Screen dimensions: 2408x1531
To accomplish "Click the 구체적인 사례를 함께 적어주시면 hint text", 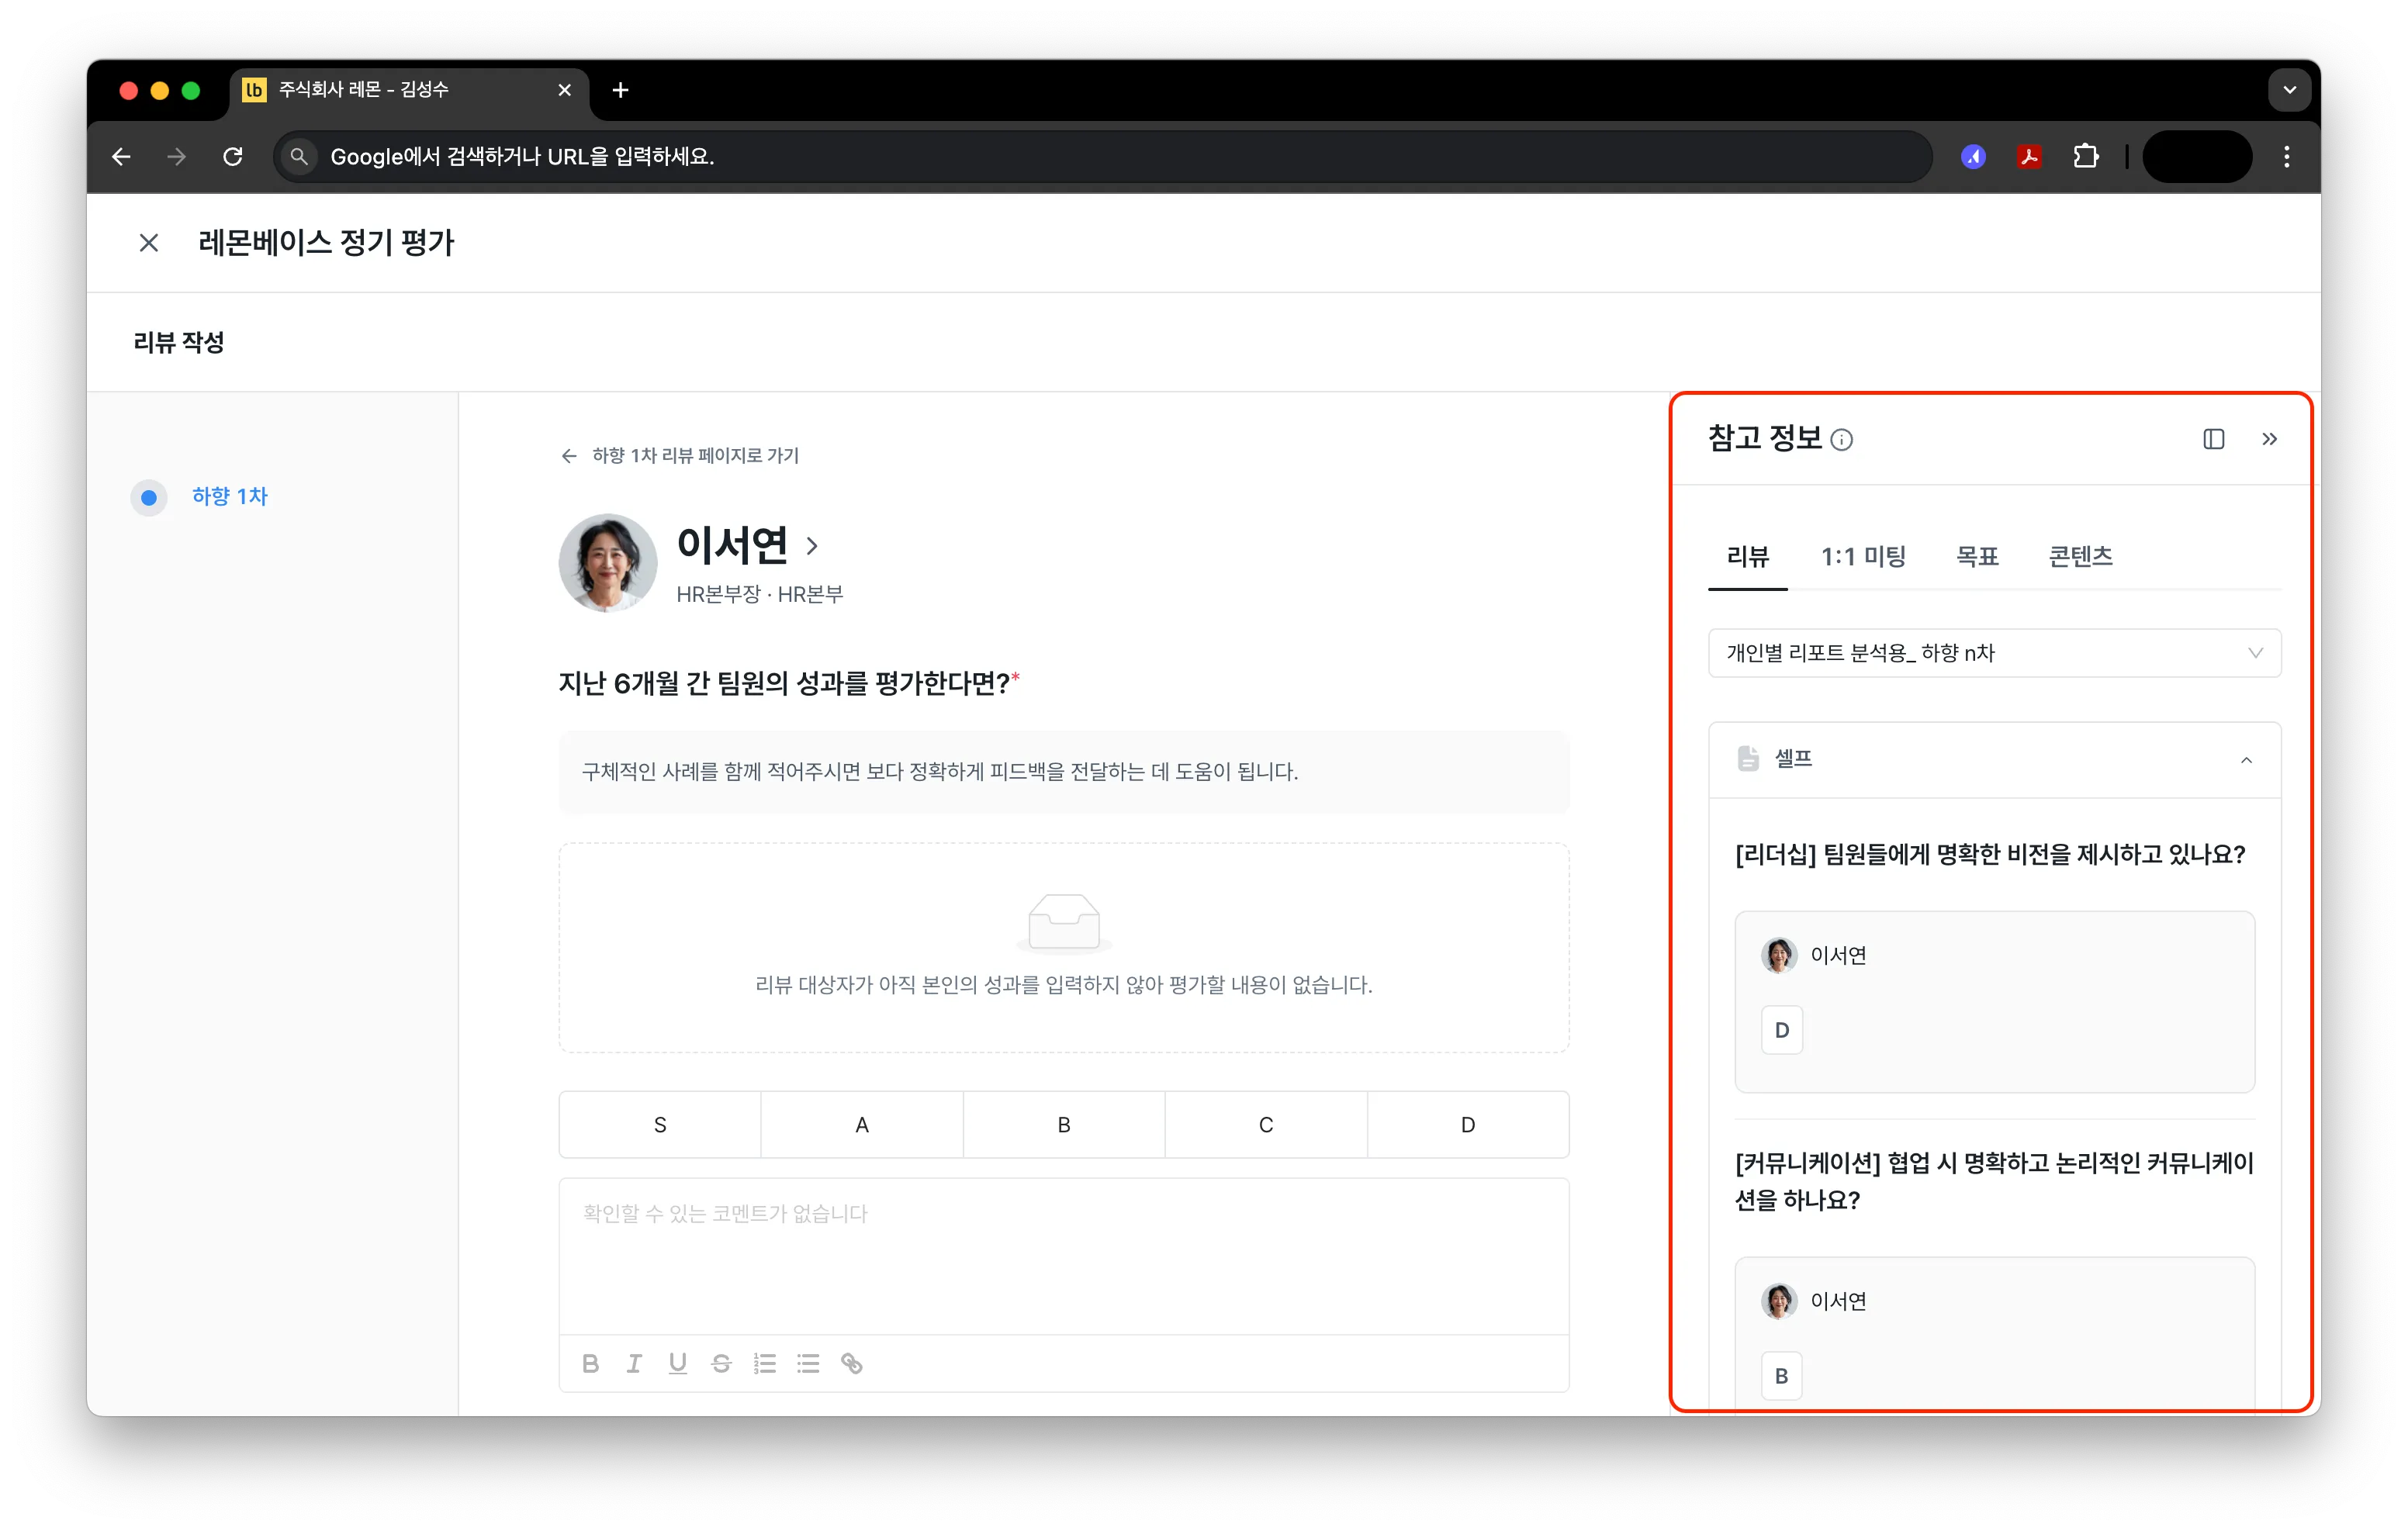I will point(940,772).
